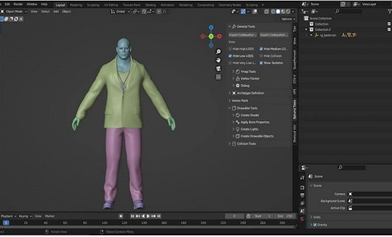Play the animation forward
Image resolution: width=392 pixels, height=237 pixels.
(x=148, y=216)
